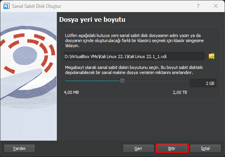225x157 pixels.
Task: Click the text starting 'Lütfen aşağıdaki kutuya'
Action: (134, 41)
